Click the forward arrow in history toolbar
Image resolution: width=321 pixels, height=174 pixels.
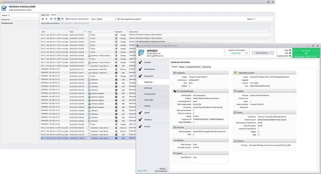click(47, 19)
